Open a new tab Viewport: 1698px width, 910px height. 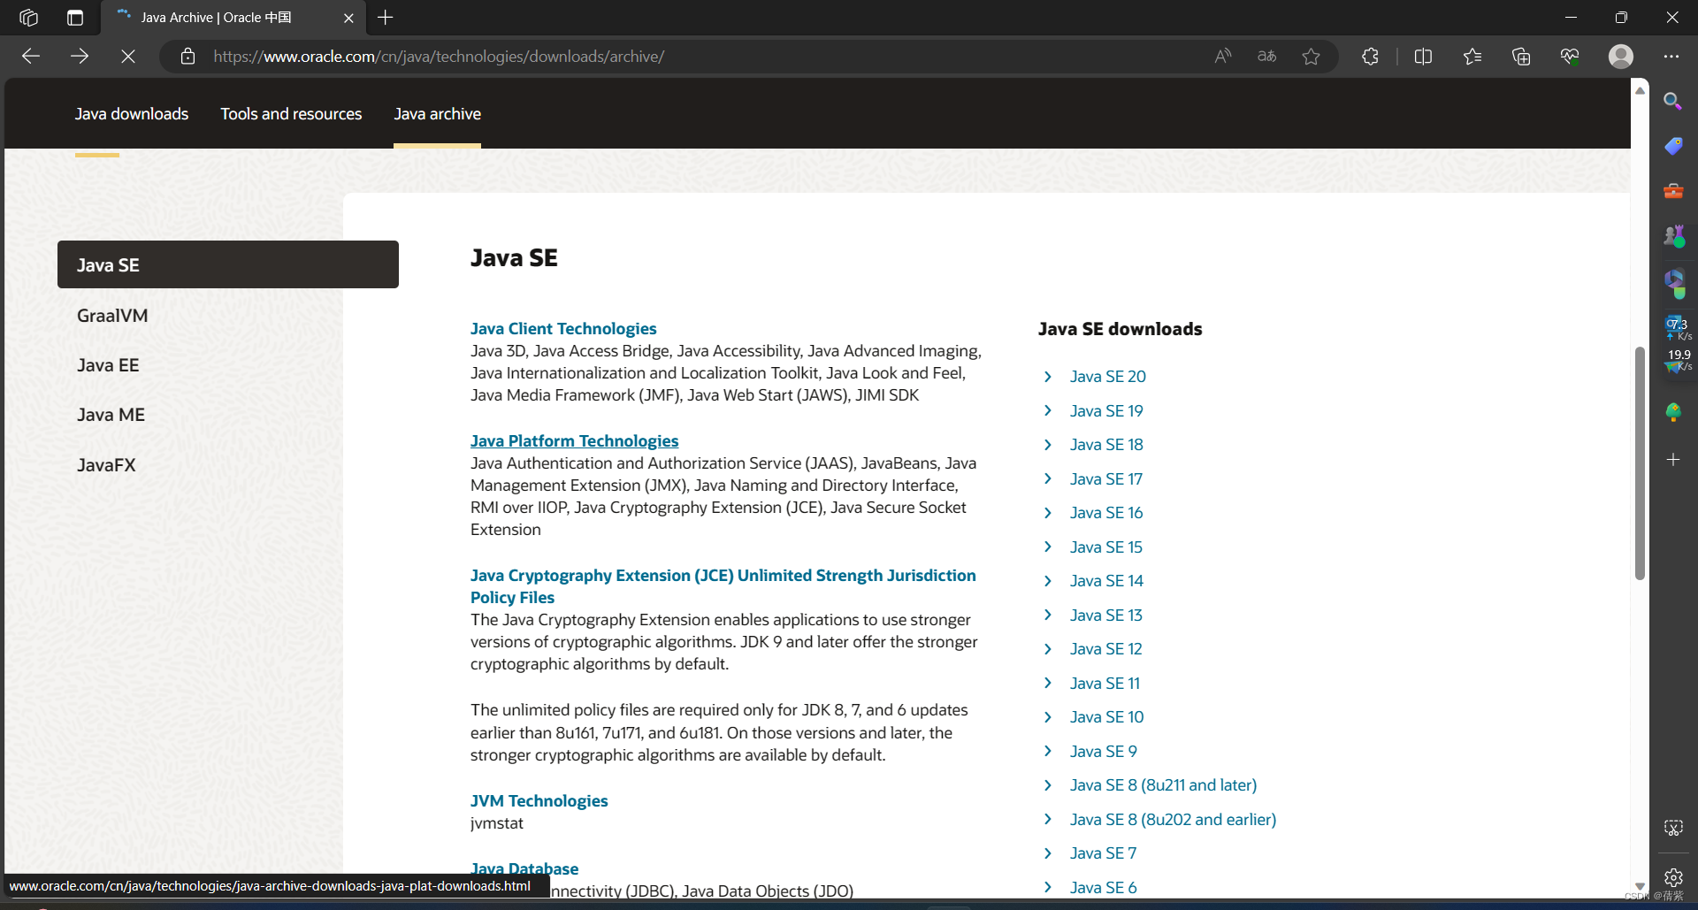coord(386,18)
